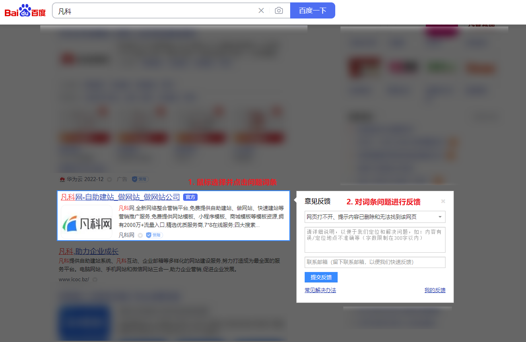Clear the search query with the X icon
526x342 pixels.
(x=261, y=10)
